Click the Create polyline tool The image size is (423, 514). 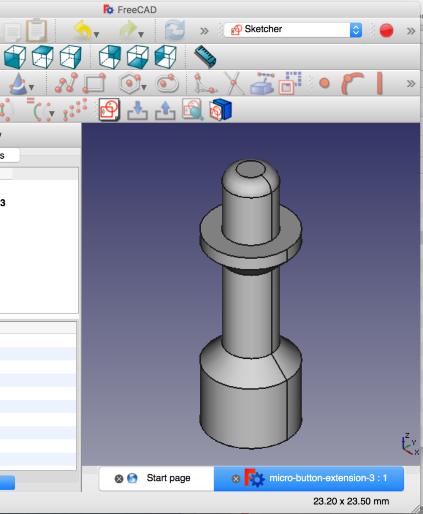point(66,83)
